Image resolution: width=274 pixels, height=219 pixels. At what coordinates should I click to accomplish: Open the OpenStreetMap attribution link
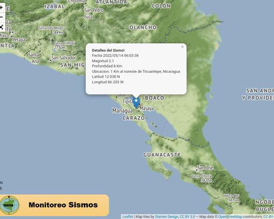click(230, 217)
